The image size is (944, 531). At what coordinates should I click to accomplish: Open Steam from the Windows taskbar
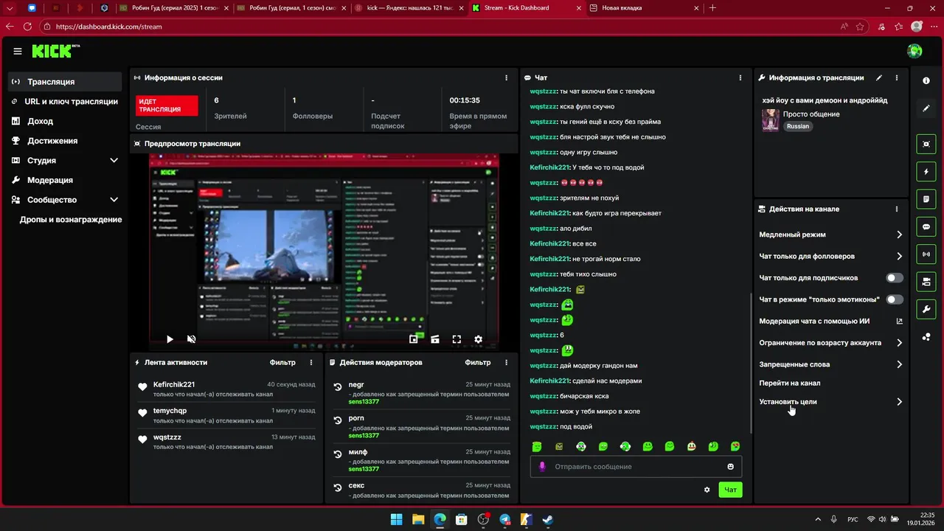pos(547,519)
